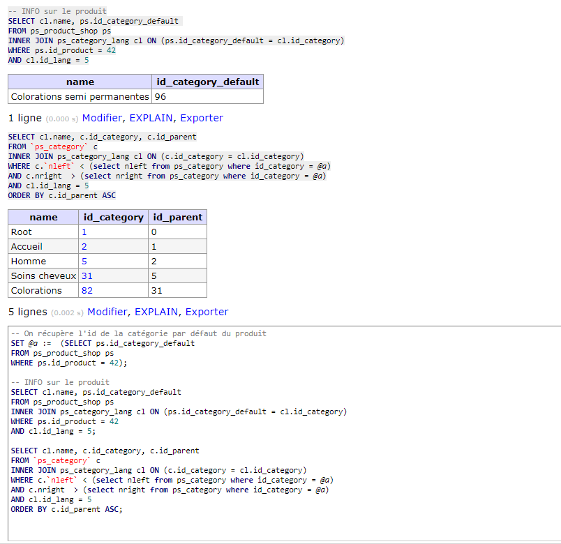Click the SET @a line in the editor

[103, 343]
